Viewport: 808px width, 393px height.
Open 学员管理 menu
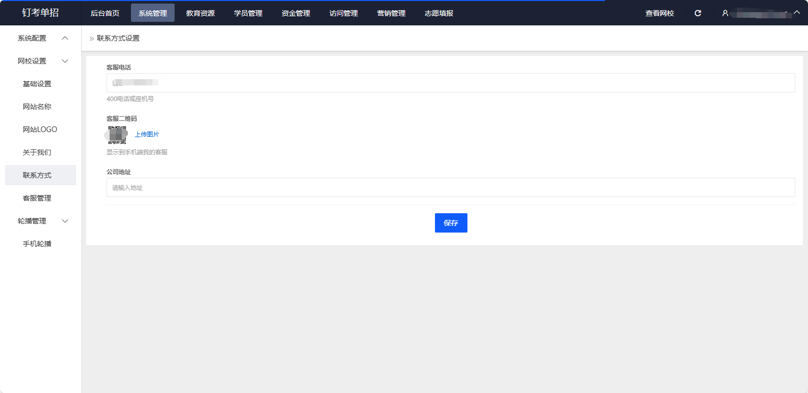tap(248, 13)
